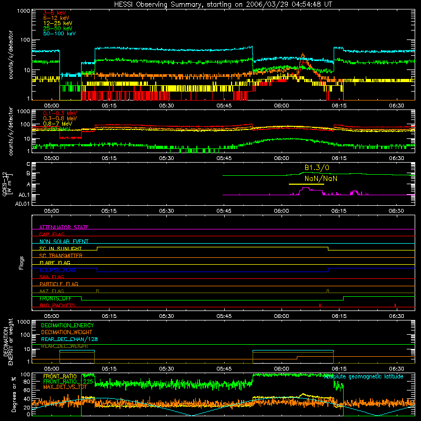The width and height of the screenshot is (421, 421).
Task: Click the BAD_PACKETS red tick near 06:30
Action: (395, 305)
